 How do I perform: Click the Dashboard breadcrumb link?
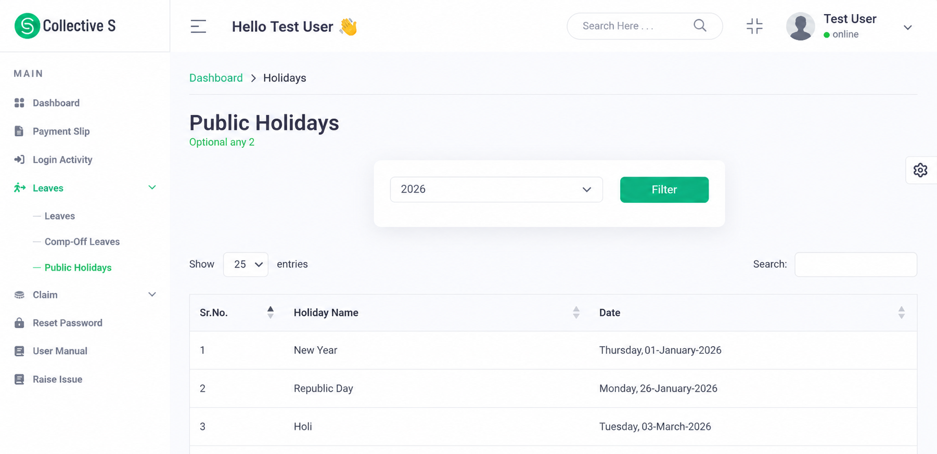pos(216,78)
